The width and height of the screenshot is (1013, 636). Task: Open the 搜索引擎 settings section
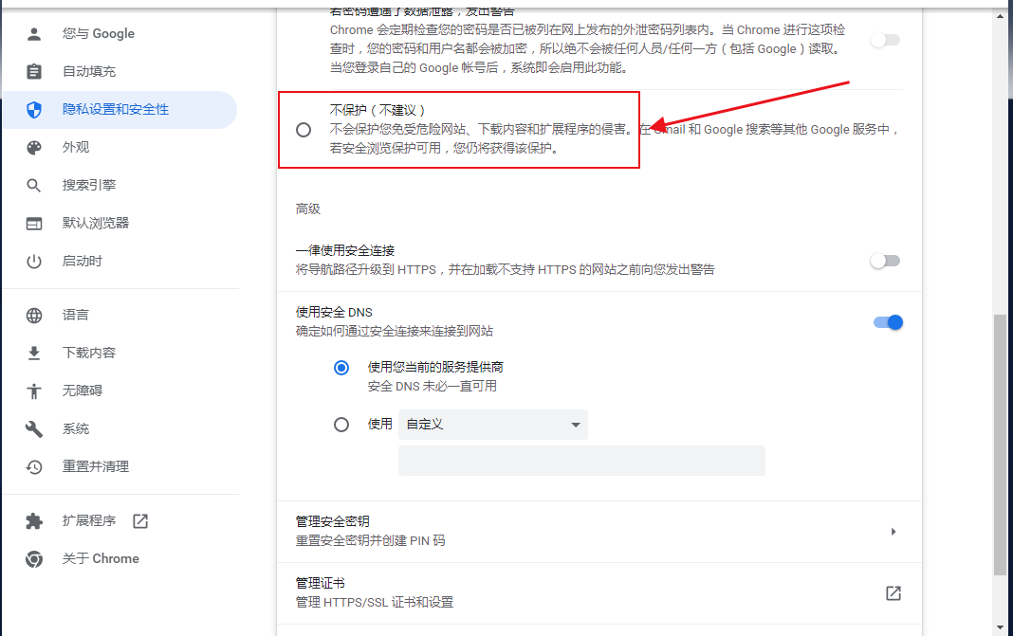pyautogui.click(x=120, y=186)
